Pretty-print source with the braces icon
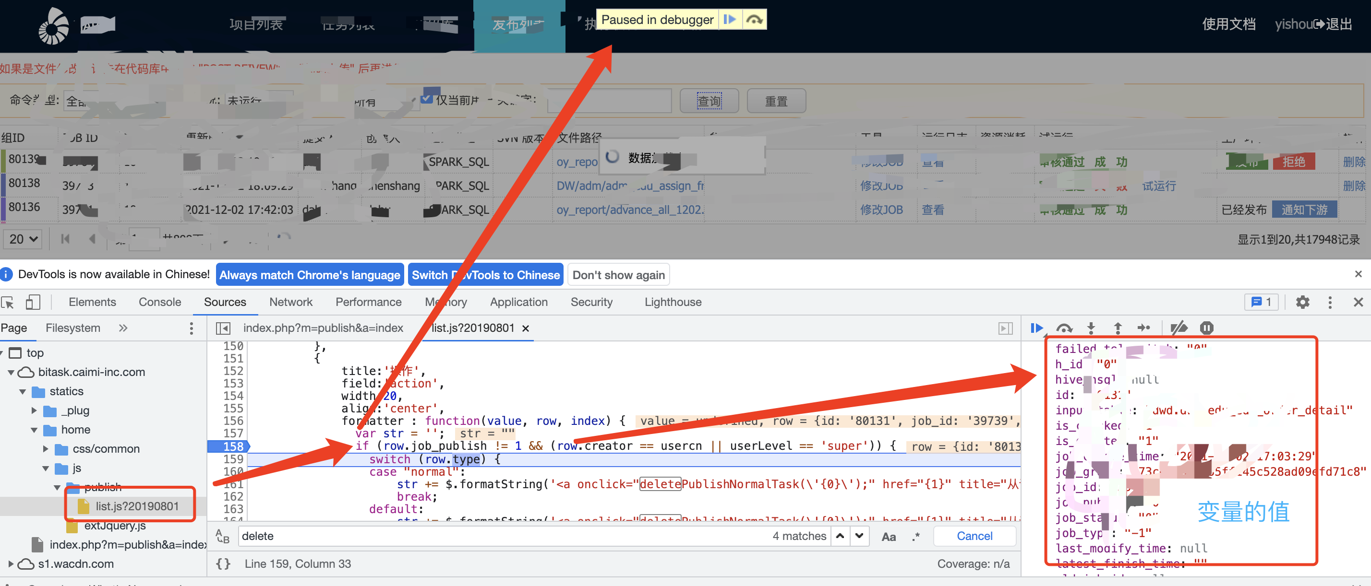Image resolution: width=1371 pixels, height=586 pixels. (x=222, y=563)
